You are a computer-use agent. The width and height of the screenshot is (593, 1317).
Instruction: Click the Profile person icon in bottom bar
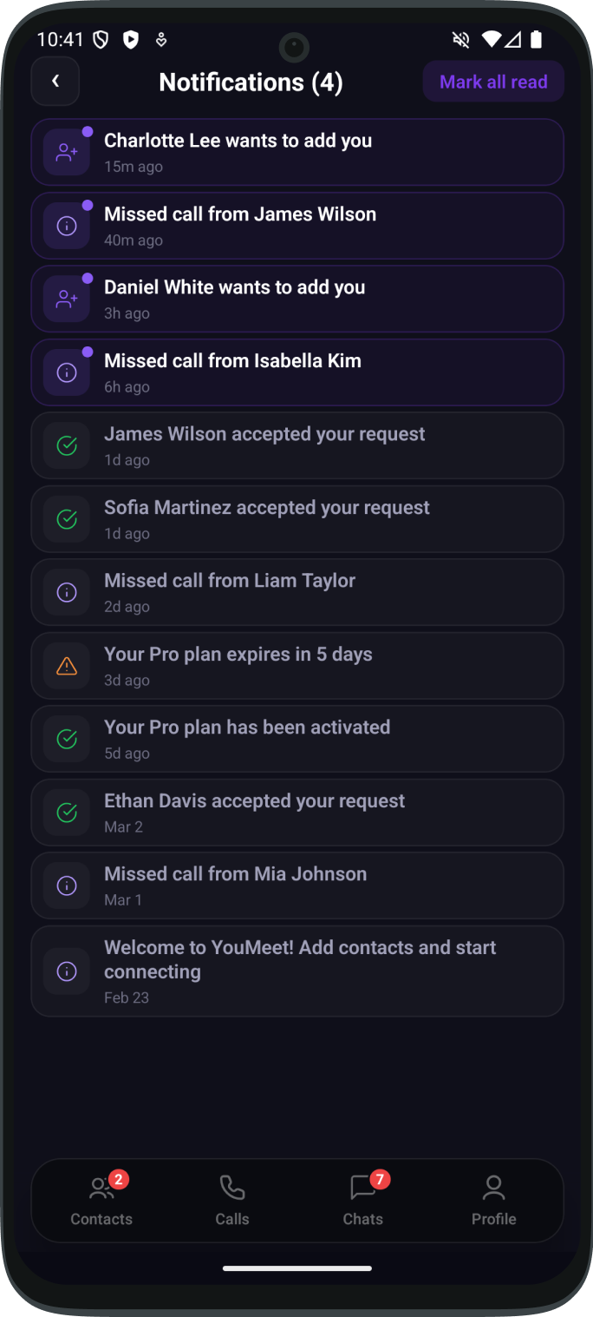493,1187
